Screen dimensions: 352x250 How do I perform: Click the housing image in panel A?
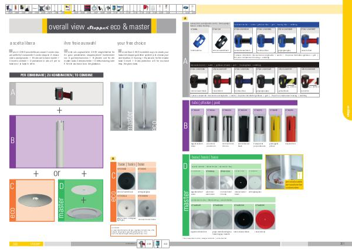point(63,93)
